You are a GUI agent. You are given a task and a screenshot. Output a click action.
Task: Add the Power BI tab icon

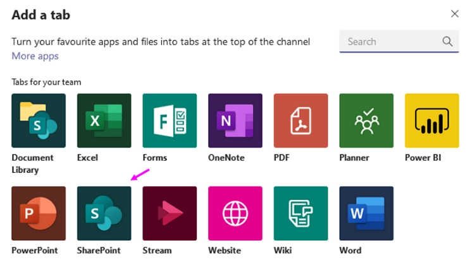(x=432, y=120)
